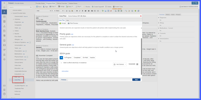Click the Add another link under SDOH goals
The image size is (201, 100).
(x=65, y=71)
